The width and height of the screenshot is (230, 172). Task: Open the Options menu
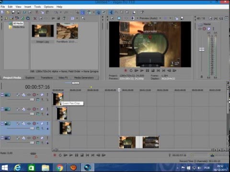pyautogui.click(x=49, y=7)
